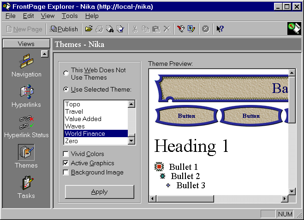Click preview horizontal scrollbar thumb
Screen dimensions: 304x220
click(x=185, y=198)
